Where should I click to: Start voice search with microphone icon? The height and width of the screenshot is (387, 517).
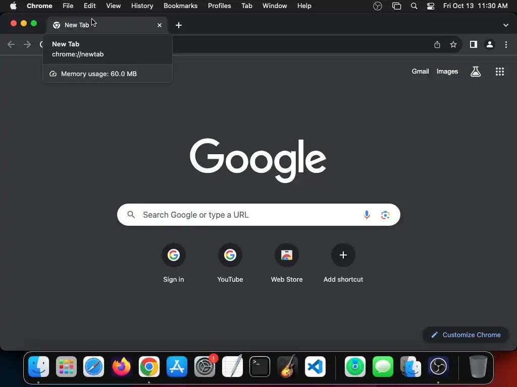click(367, 215)
